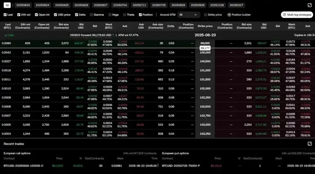315x174 pixels.
Task: Toggle the Position checkbox
Action: (140, 15)
